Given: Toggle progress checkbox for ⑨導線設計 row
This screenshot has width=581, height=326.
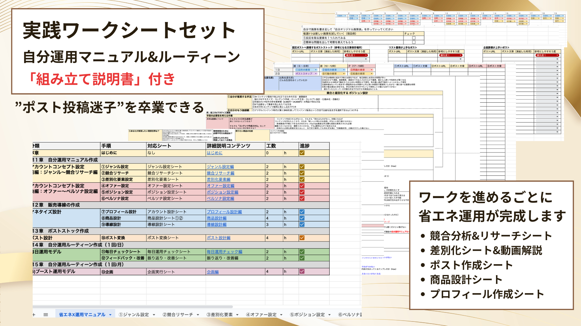Looking at the screenshot, I should pos(302,224).
